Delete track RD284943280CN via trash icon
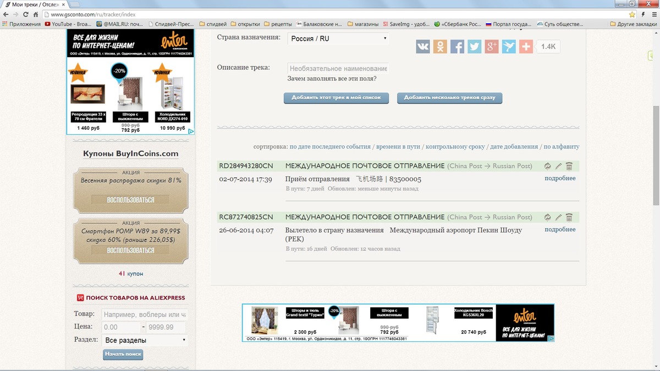 coord(569,166)
